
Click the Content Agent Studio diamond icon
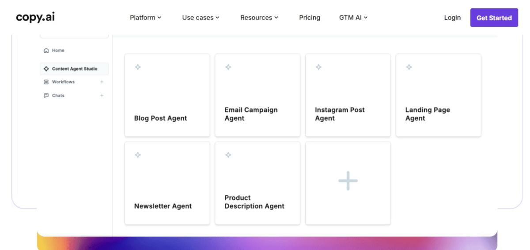click(x=46, y=69)
